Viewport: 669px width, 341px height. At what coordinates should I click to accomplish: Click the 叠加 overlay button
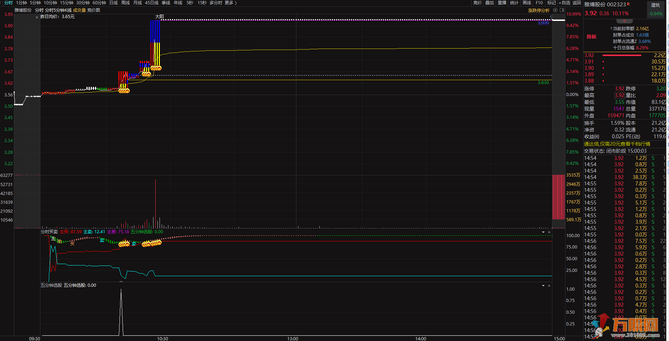tap(490, 3)
